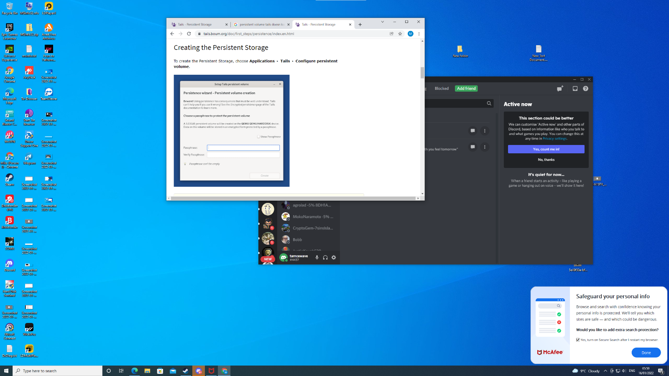The height and width of the screenshot is (376, 669).
Task: Open more options for first Discord friend
Action: coord(485,131)
